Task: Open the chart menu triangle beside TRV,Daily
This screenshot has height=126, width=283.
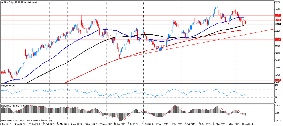Action: point(2,2)
